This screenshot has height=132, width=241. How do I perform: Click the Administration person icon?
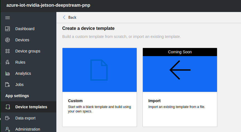click(8, 129)
